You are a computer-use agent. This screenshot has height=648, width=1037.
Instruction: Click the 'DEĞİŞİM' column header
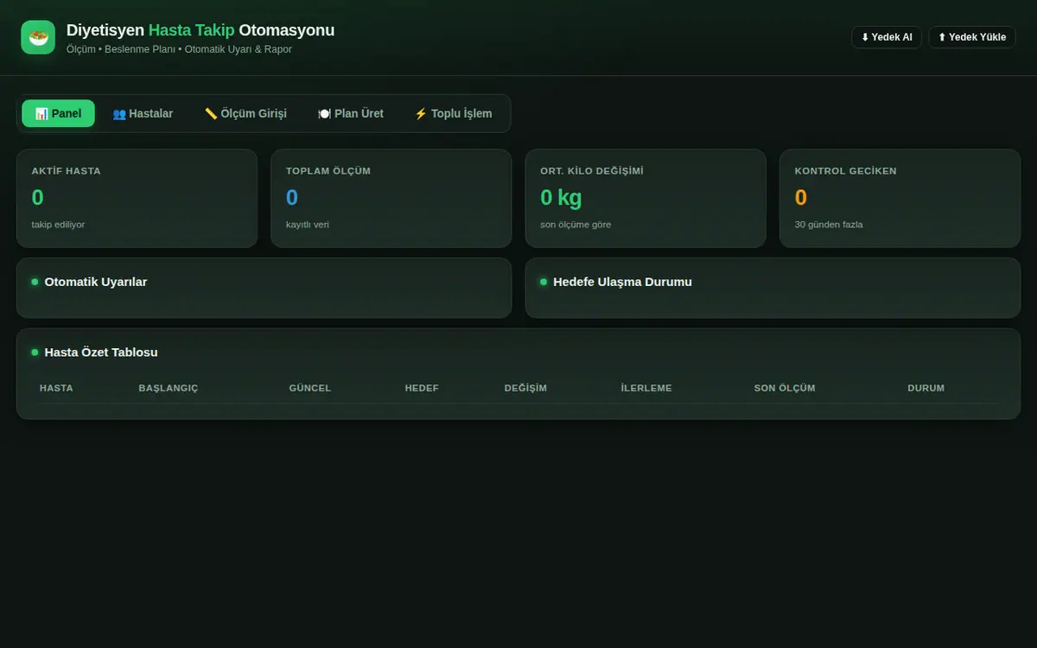(525, 388)
